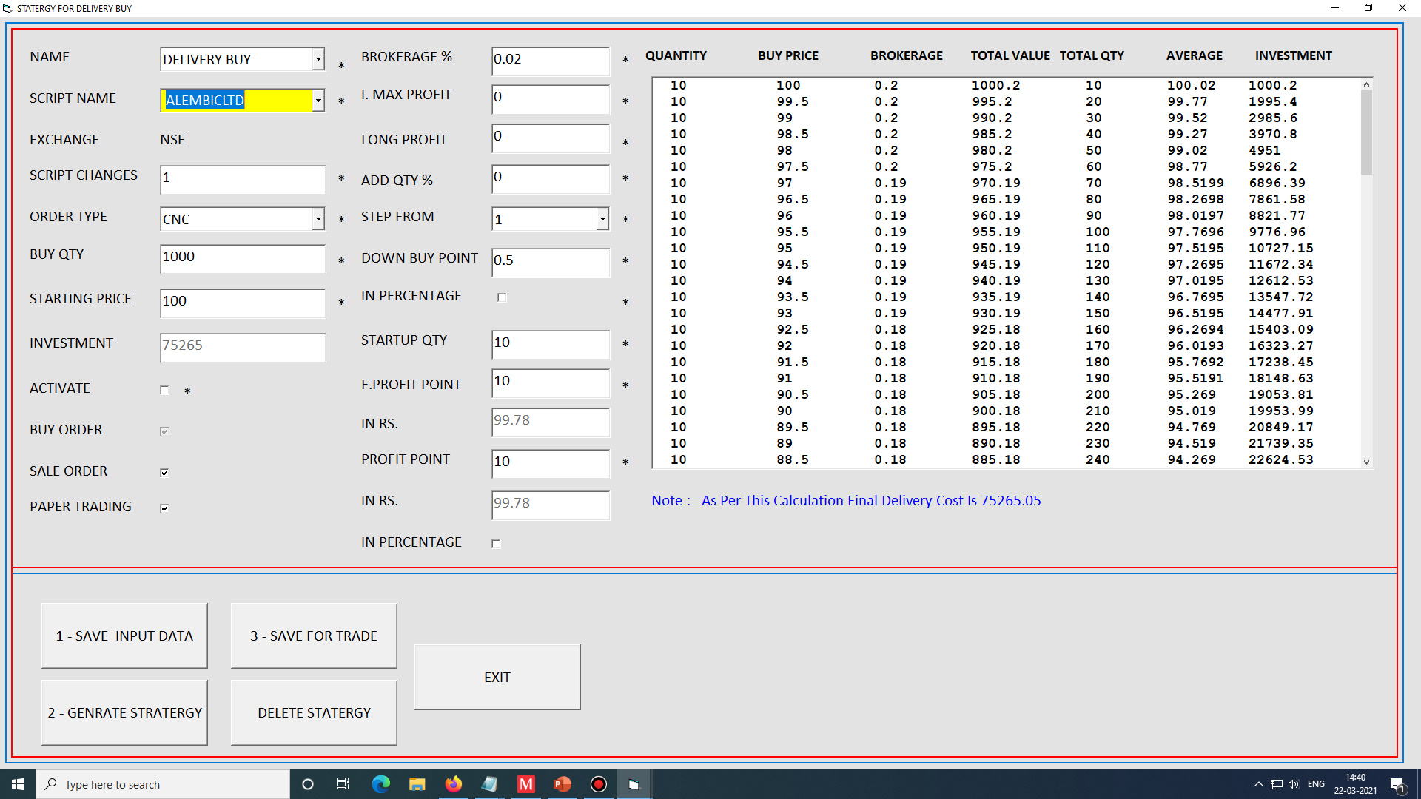
Task: Open Task View on the taskbar
Action: [x=343, y=784]
